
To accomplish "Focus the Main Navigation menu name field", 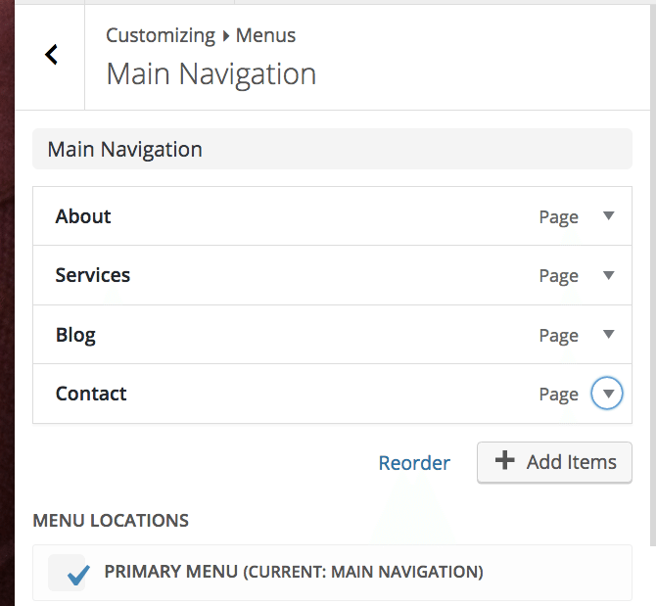I will [x=332, y=150].
